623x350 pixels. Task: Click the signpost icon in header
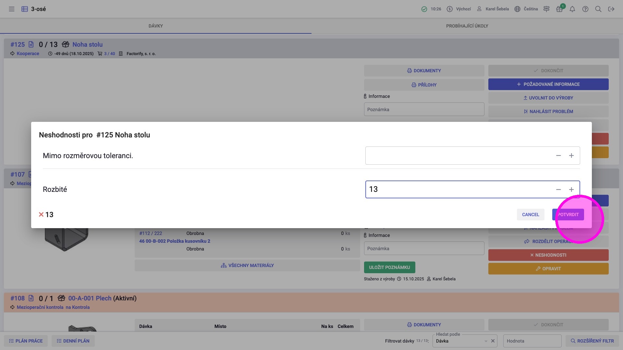click(546, 9)
